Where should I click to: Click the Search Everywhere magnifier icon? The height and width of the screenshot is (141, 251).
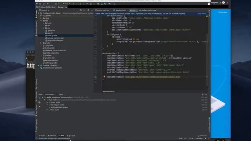114,4
